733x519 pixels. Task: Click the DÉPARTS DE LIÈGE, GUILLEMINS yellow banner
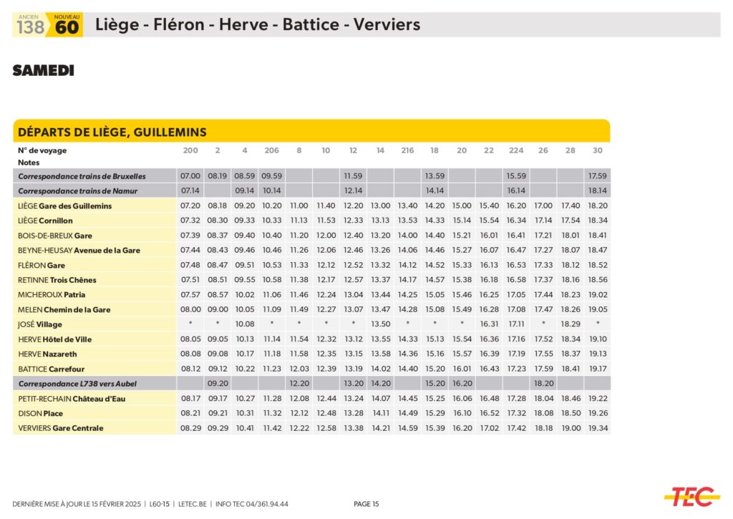[112, 132]
